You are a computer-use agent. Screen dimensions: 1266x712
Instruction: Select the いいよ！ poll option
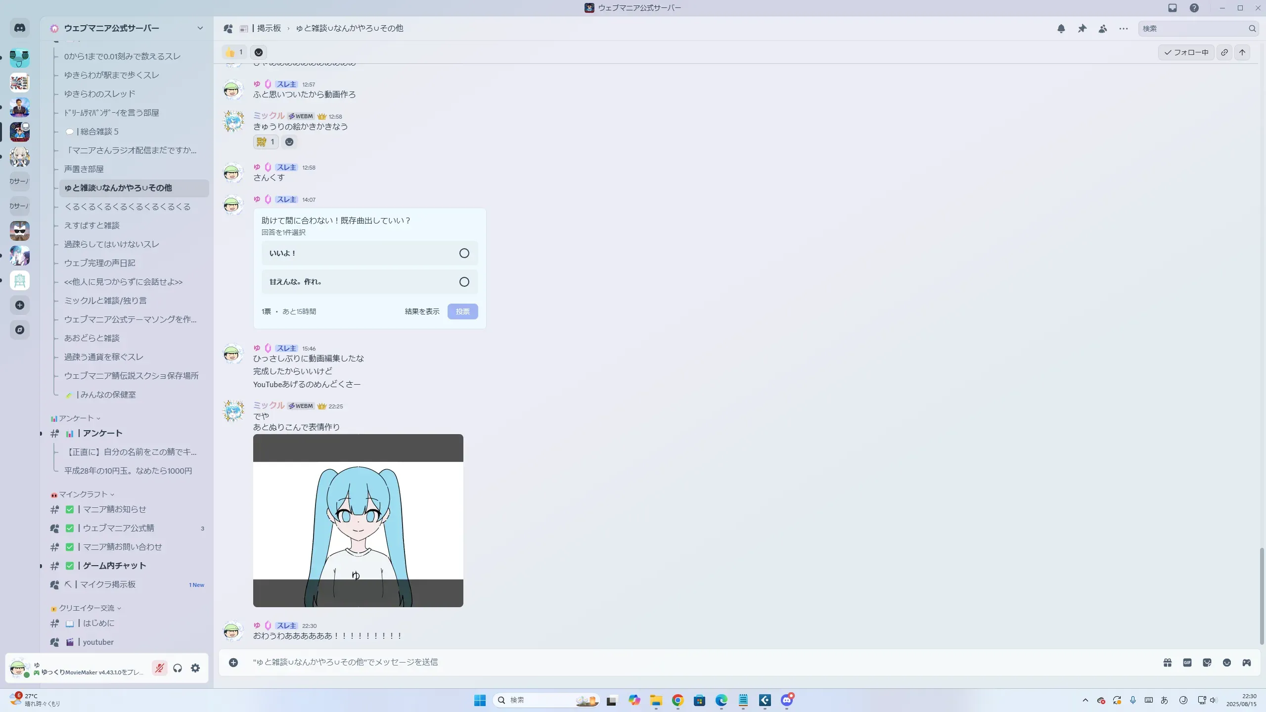[369, 253]
